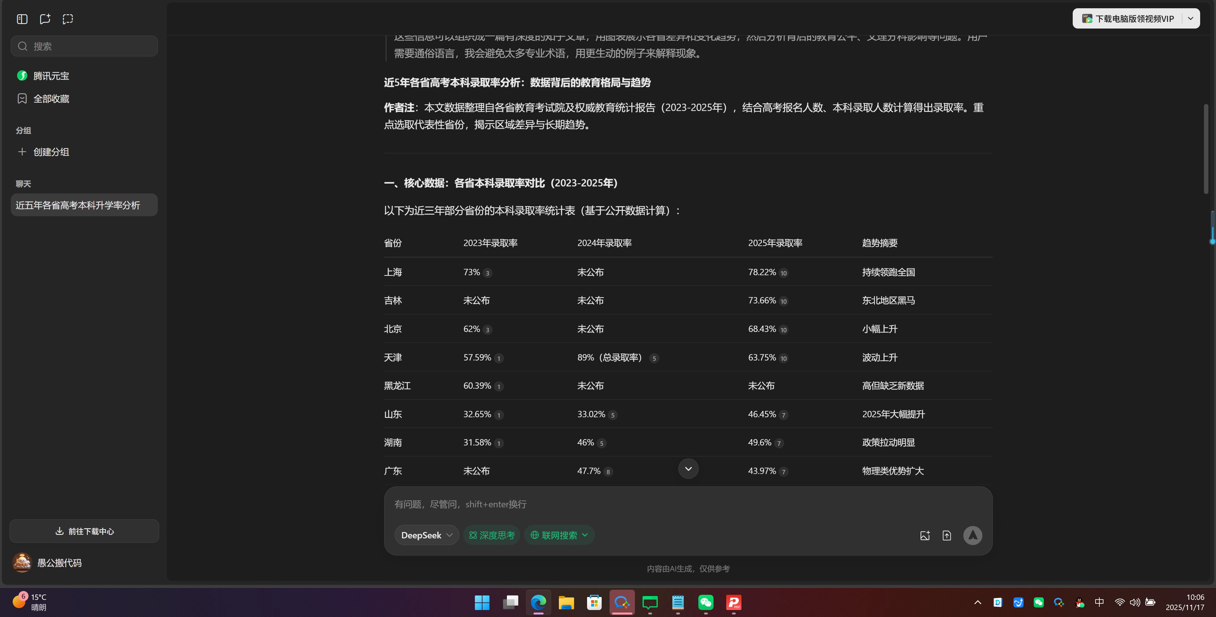Open the DeepSeek model selector

(x=426, y=535)
